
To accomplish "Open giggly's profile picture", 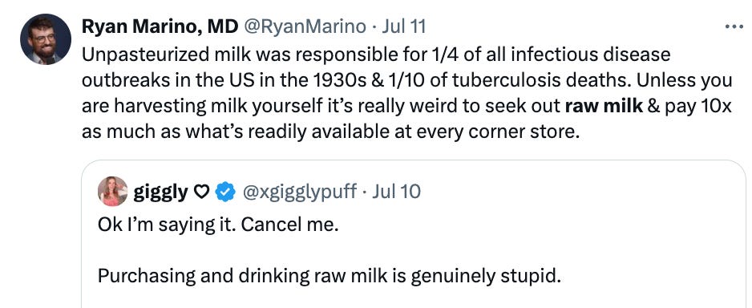I will pyautogui.click(x=113, y=192).
